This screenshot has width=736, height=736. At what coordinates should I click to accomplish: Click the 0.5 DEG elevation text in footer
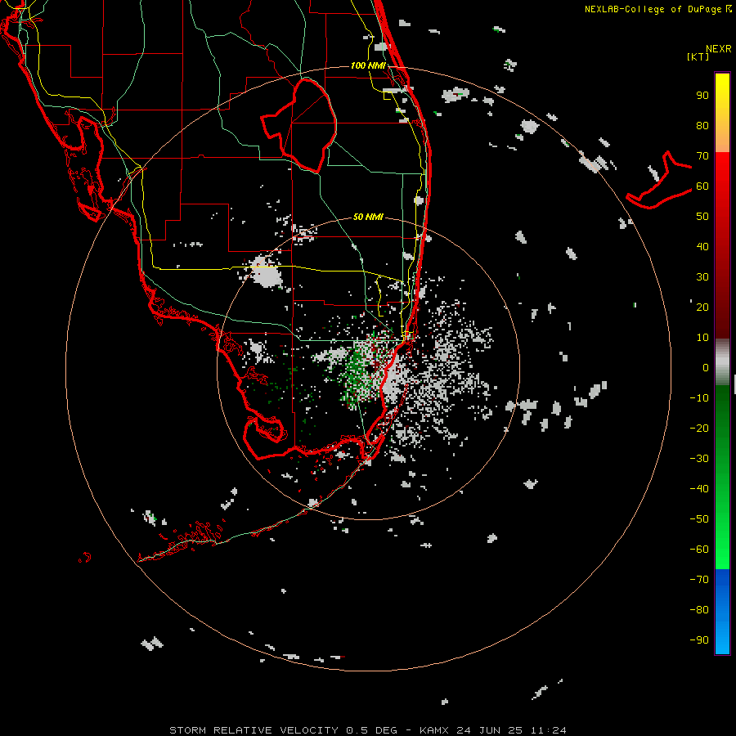point(372,730)
